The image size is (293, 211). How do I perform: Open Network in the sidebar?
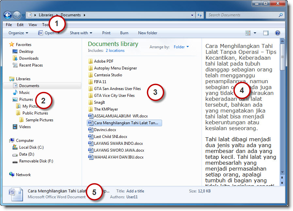(23, 174)
